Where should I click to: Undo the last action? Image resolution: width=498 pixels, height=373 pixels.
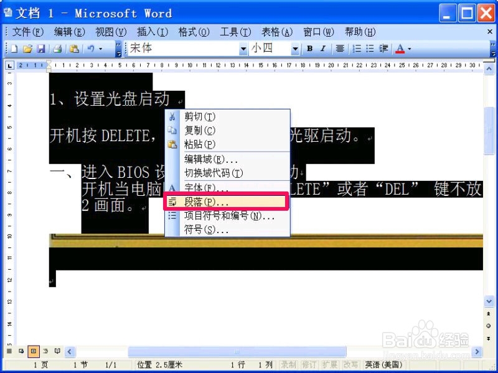[91, 49]
